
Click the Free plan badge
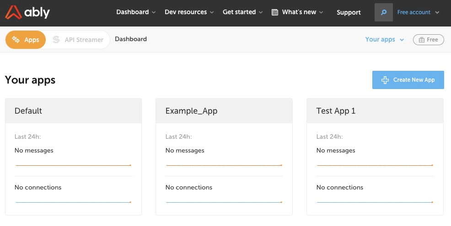(428, 40)
